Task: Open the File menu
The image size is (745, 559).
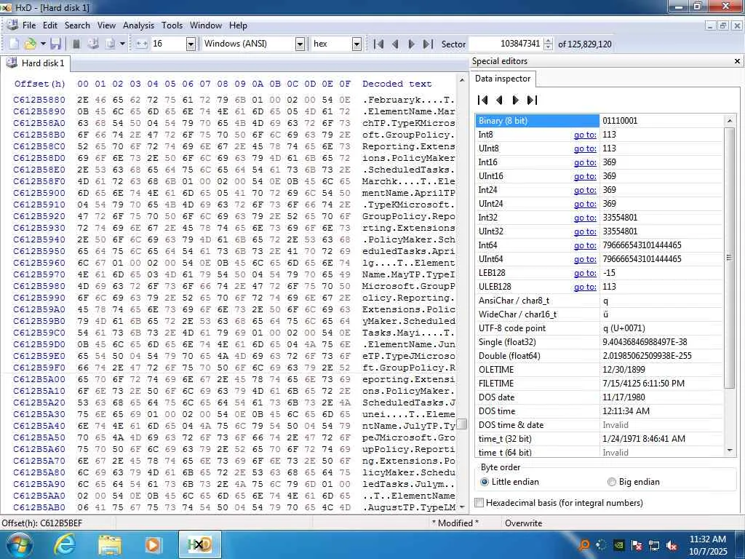Action: click(29, 25)
